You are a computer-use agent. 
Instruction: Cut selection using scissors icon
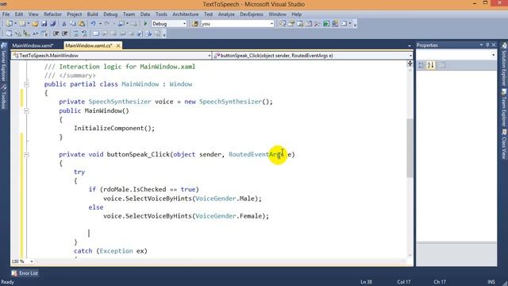tap(64, 24)
